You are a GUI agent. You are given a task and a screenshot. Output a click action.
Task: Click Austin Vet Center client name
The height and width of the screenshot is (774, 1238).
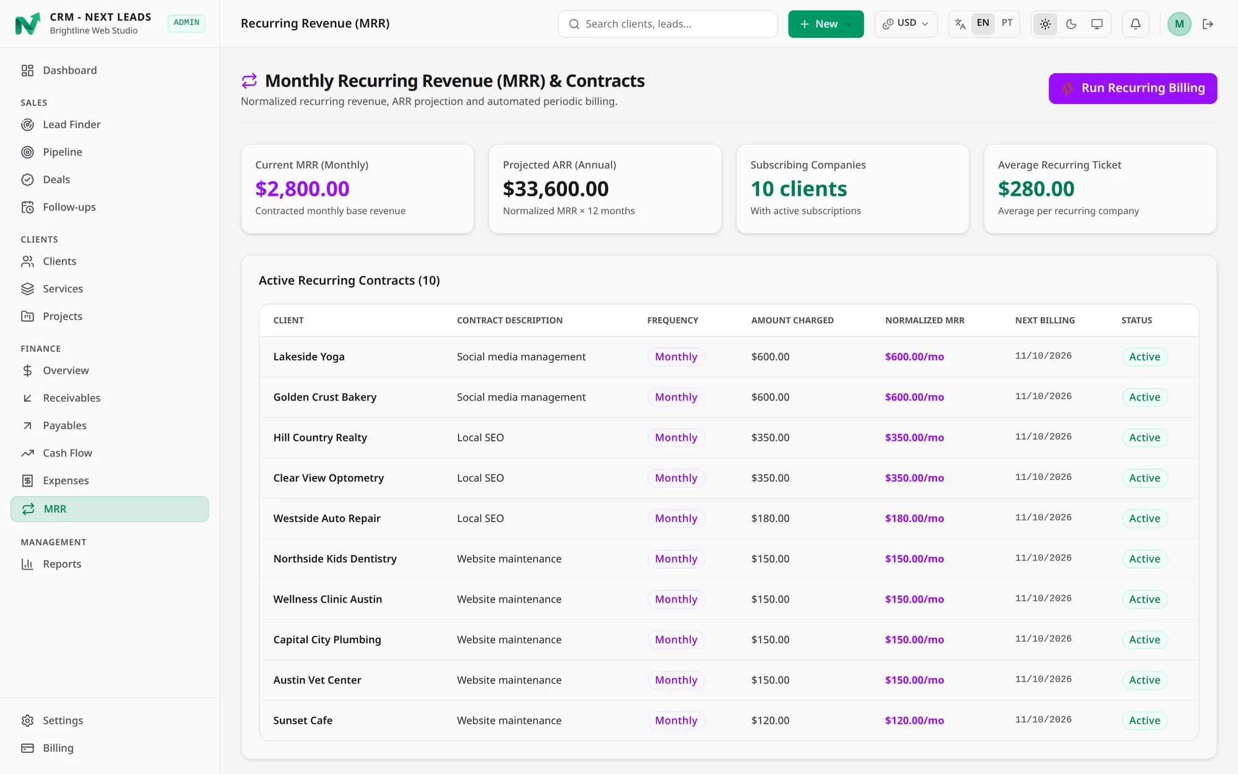tap(317, 681)
